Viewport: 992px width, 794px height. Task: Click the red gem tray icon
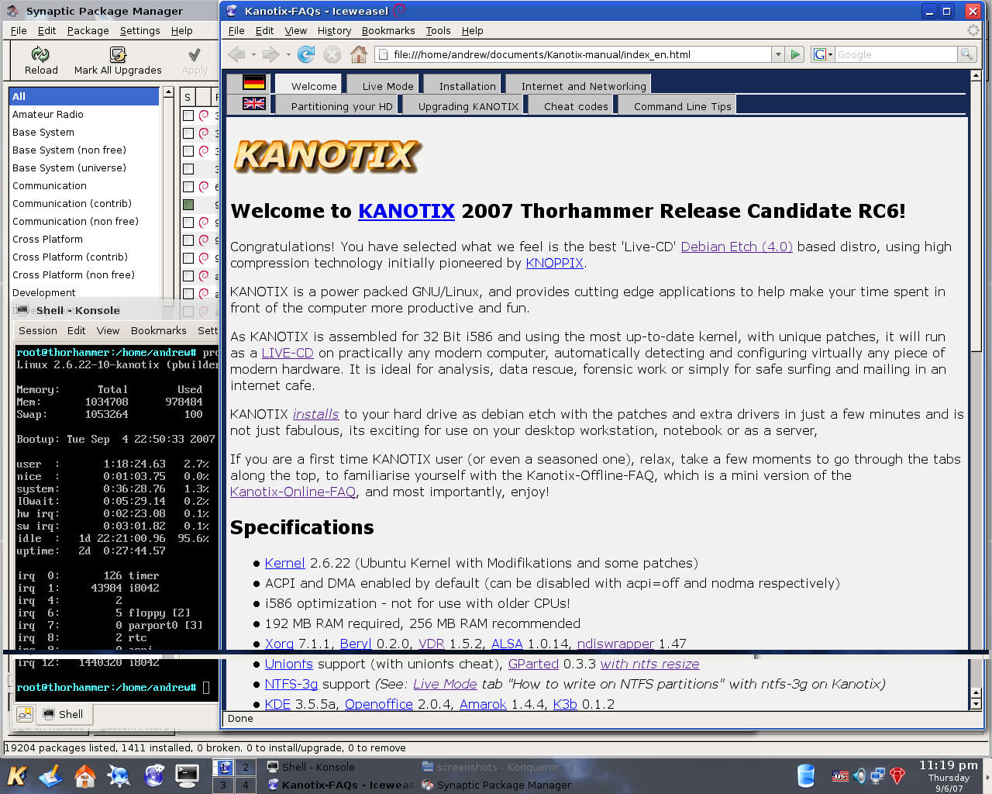897,775
